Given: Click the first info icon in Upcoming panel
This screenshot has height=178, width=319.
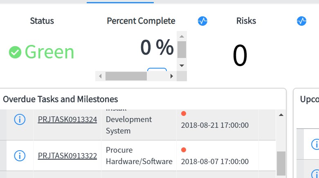Looking at the screenshot, I should 315,144.
